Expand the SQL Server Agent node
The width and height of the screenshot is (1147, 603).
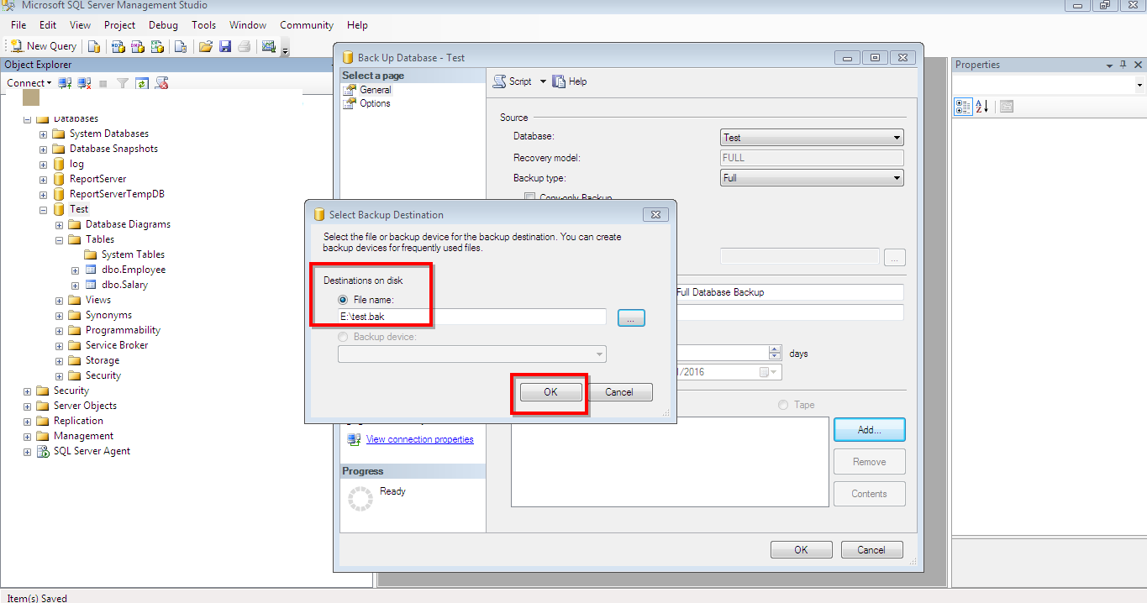(x=27, y=452)
